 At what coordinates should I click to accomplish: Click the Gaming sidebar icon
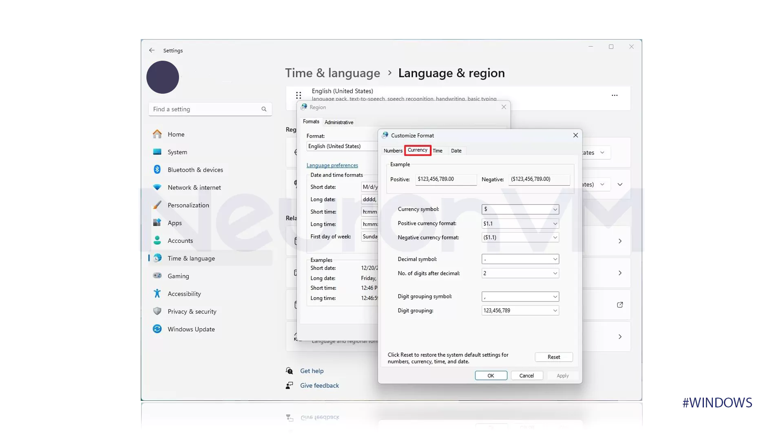click(157, 275)
